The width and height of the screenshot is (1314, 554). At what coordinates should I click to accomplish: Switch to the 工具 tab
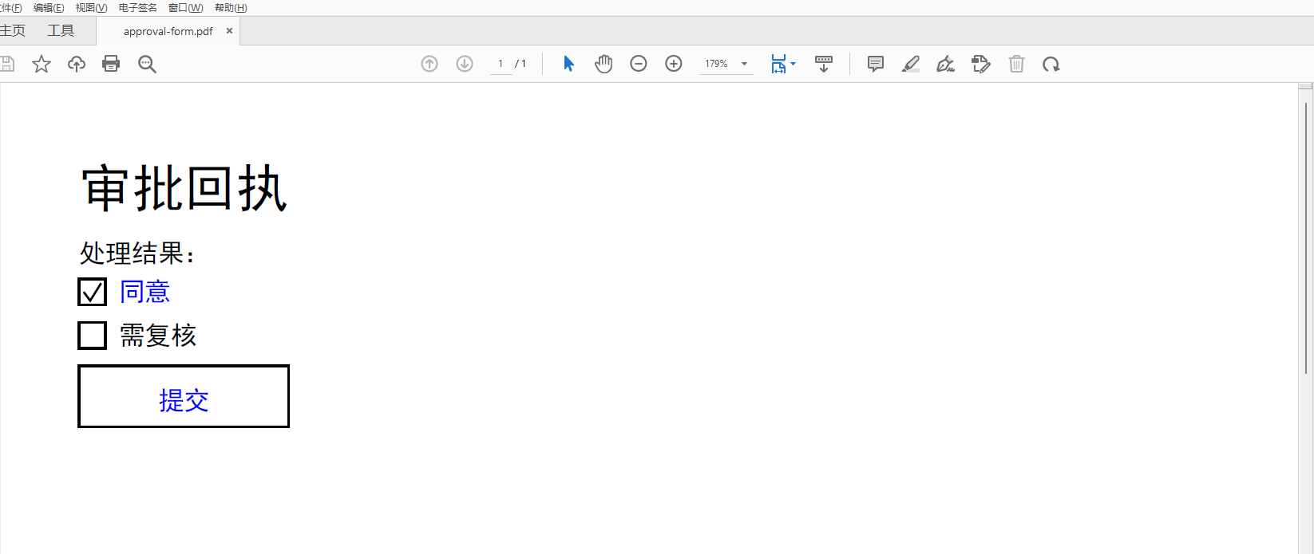(x=61, y=31)
